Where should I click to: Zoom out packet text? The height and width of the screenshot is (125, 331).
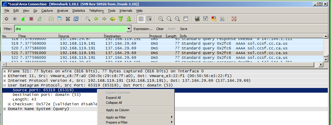click(169, 19)
